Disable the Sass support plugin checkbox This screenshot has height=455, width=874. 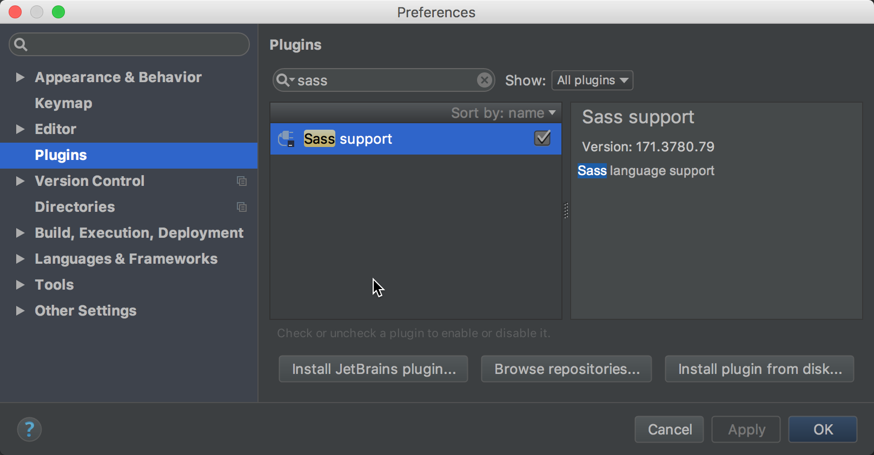tap(542, 138)
